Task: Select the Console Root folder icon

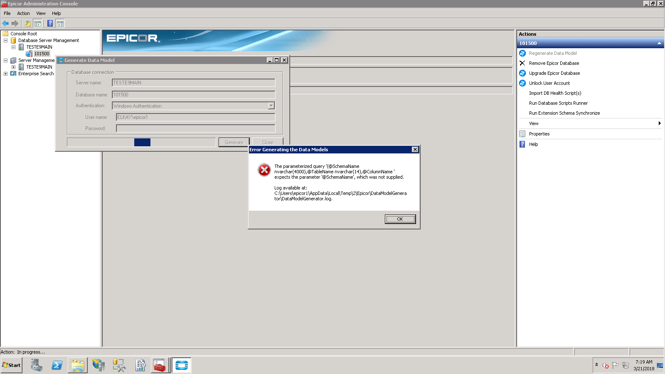Action: click(x=5, y=34)
